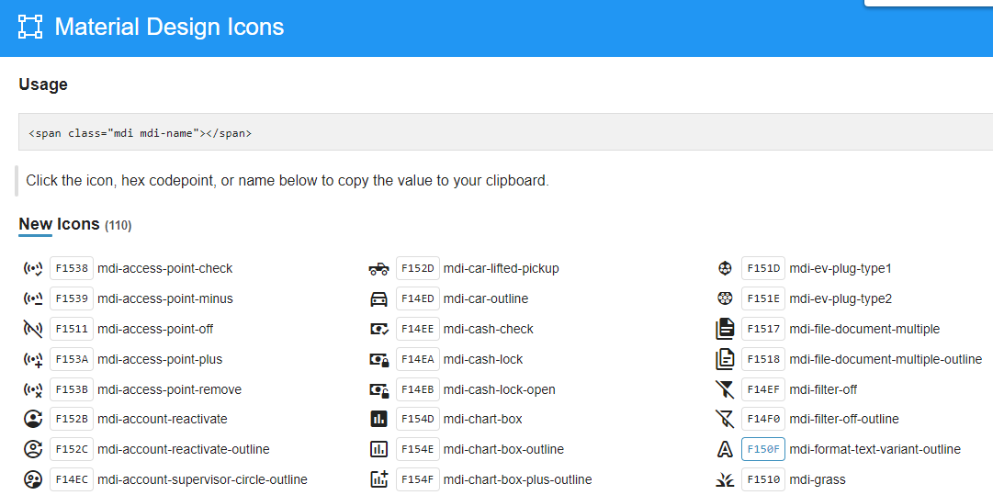Copy the cash-lock icon
993x495 pixels.
378,359
